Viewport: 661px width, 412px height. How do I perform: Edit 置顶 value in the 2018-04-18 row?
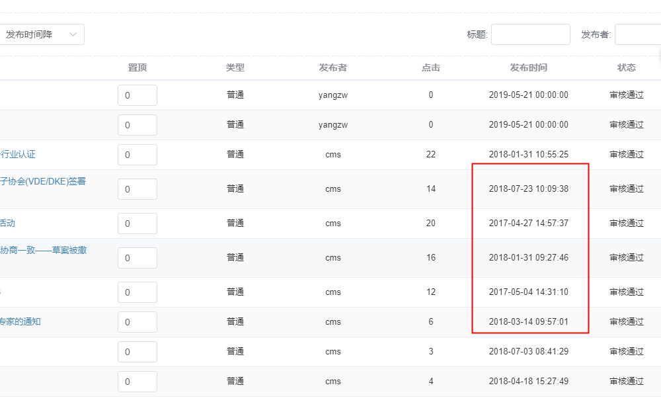coord(137,382)
